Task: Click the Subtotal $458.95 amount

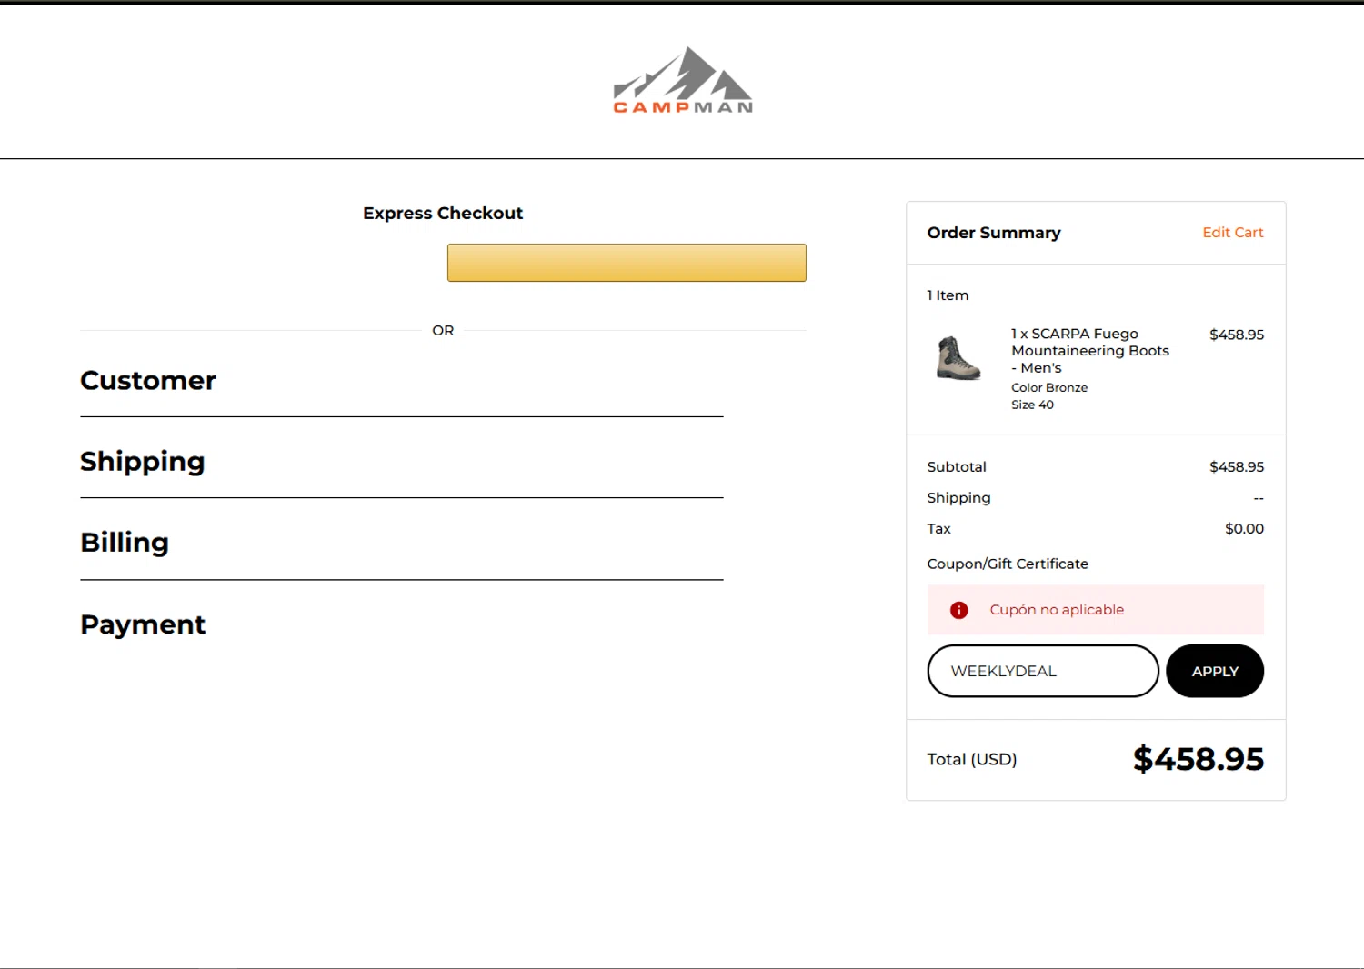Action: (x=1237, y=466)
